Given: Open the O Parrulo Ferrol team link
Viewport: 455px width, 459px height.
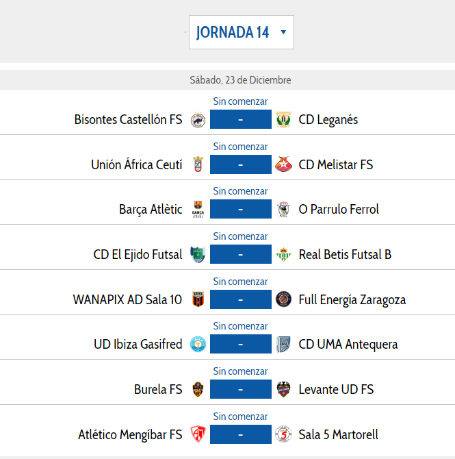Looking at the screenshot, I should (339, 210).
